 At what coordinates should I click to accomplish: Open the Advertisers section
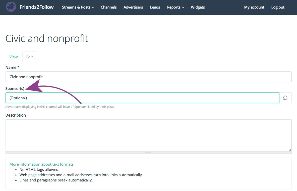coord(133,7)
